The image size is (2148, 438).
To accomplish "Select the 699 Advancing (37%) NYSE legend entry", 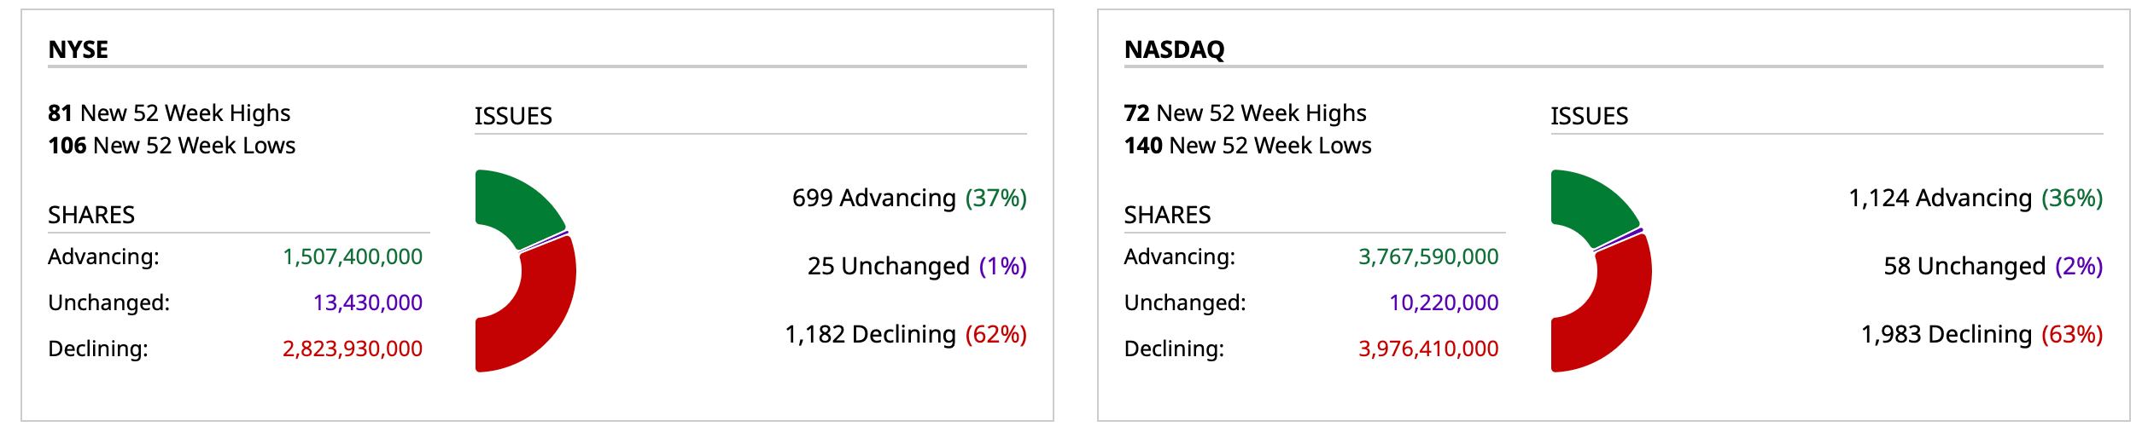I will tap(909, 199).
